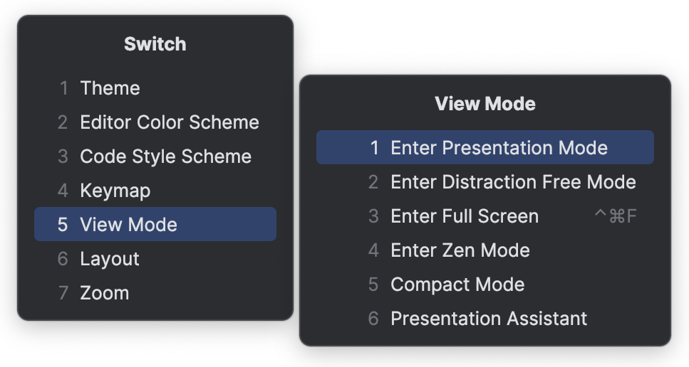689x367 pixels.
Task: Select the Layout entry
Action: tap(110, 259)
